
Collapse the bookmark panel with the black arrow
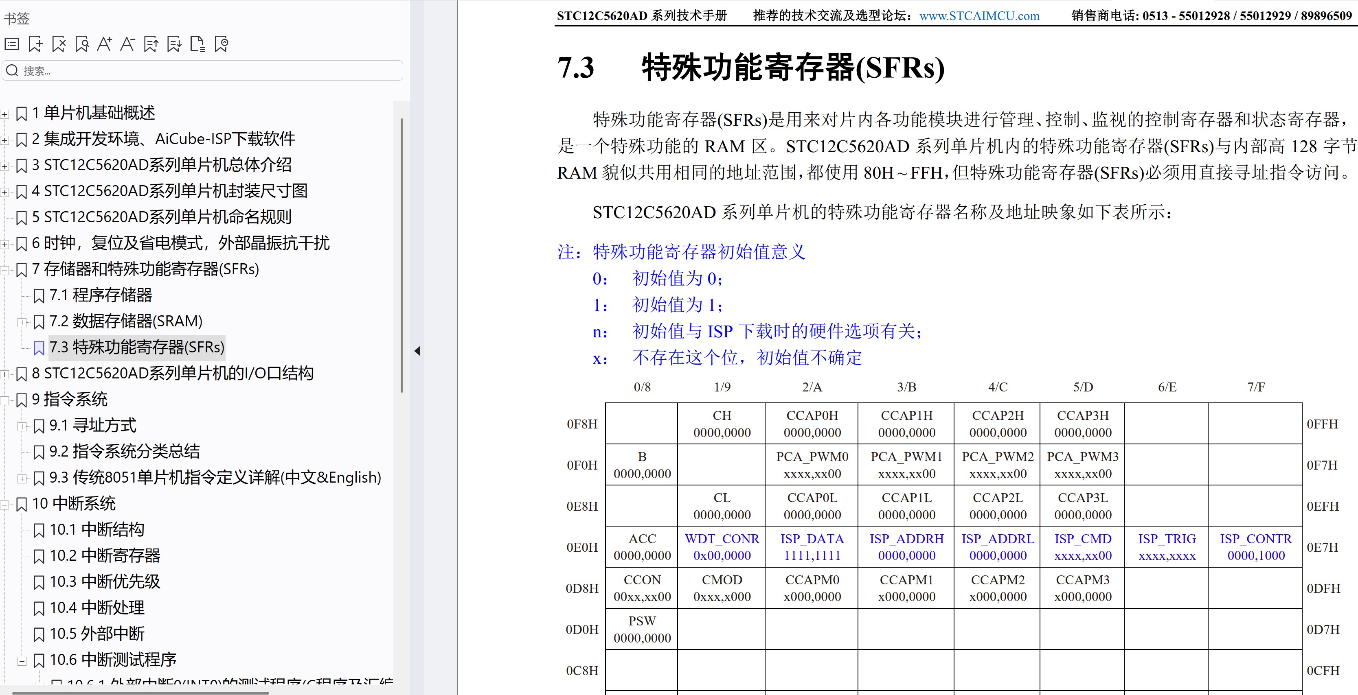click(x=417, y=351)
